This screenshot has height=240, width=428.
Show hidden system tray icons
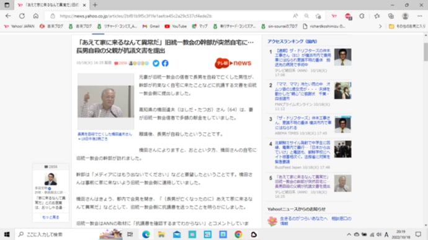(x=349, y=234)
